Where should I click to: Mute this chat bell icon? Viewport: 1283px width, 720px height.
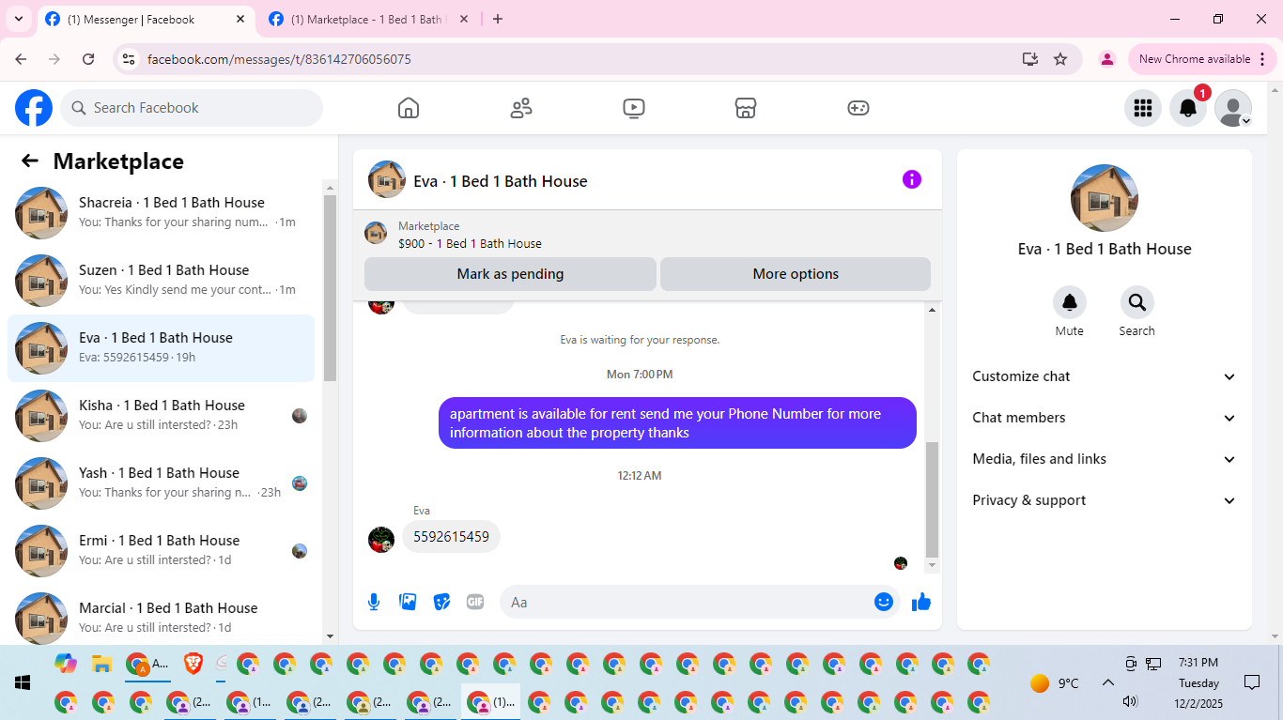click(1070, 302)
